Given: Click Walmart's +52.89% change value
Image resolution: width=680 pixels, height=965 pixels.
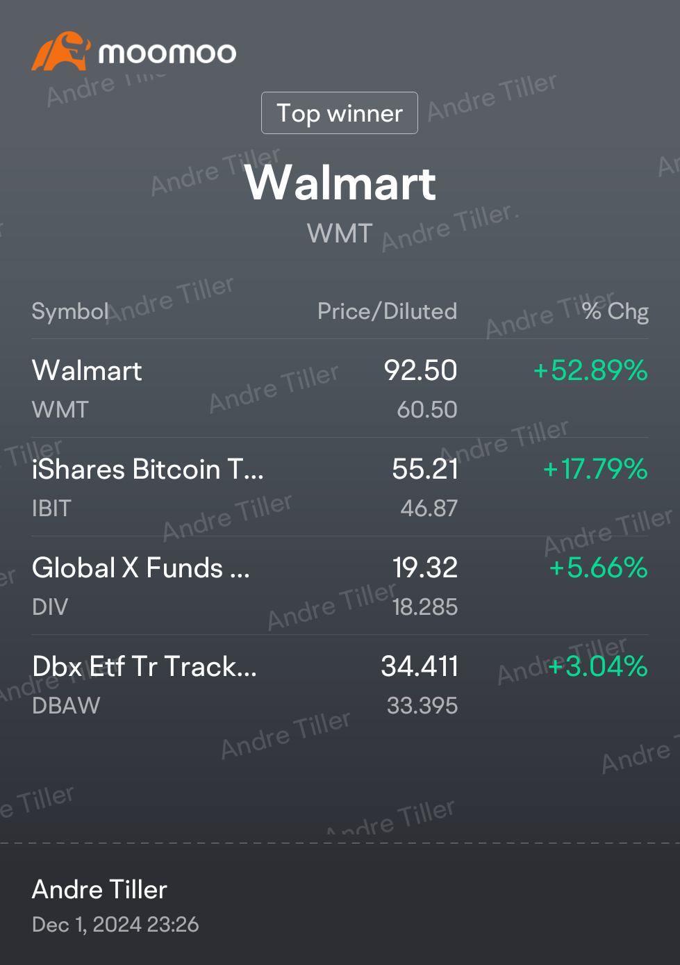Looking at the screenshot, I should [x=590, y=370].
